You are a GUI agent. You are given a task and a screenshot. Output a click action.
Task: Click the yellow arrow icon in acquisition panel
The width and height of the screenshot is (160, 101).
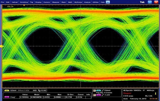click(155, 93)
